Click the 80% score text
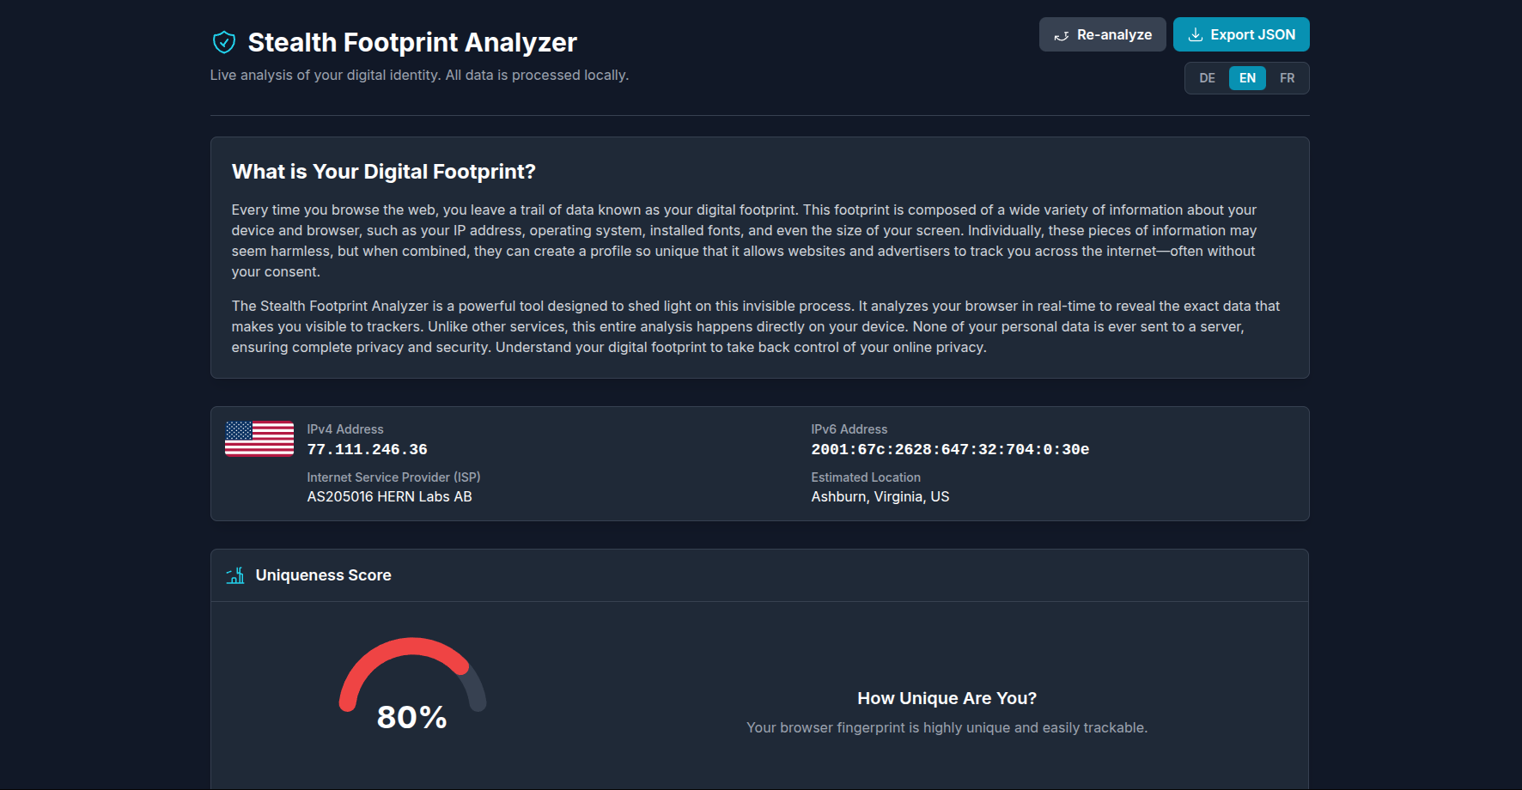The image size is (1522, 790). coord(412,717)
